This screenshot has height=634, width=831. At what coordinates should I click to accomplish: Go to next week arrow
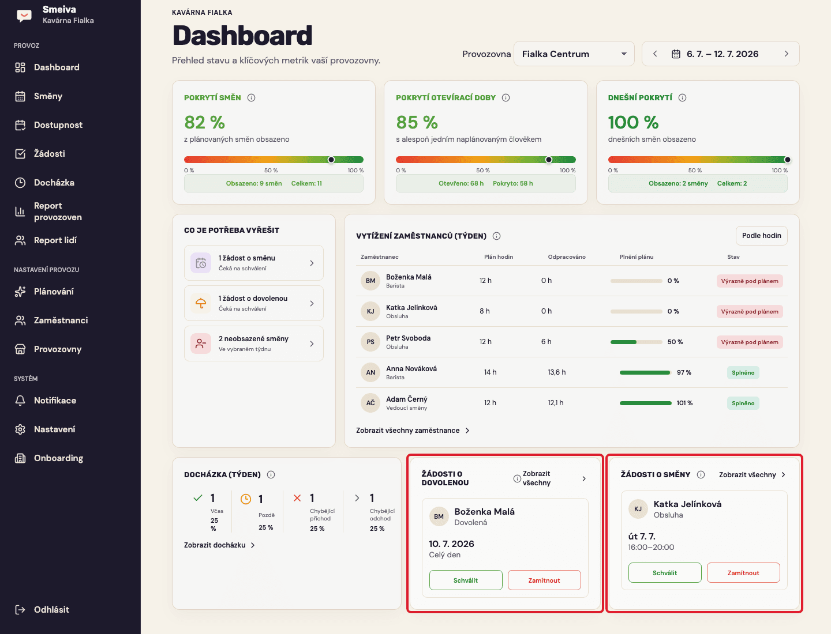pyautogui.click(x=786, y=54)
